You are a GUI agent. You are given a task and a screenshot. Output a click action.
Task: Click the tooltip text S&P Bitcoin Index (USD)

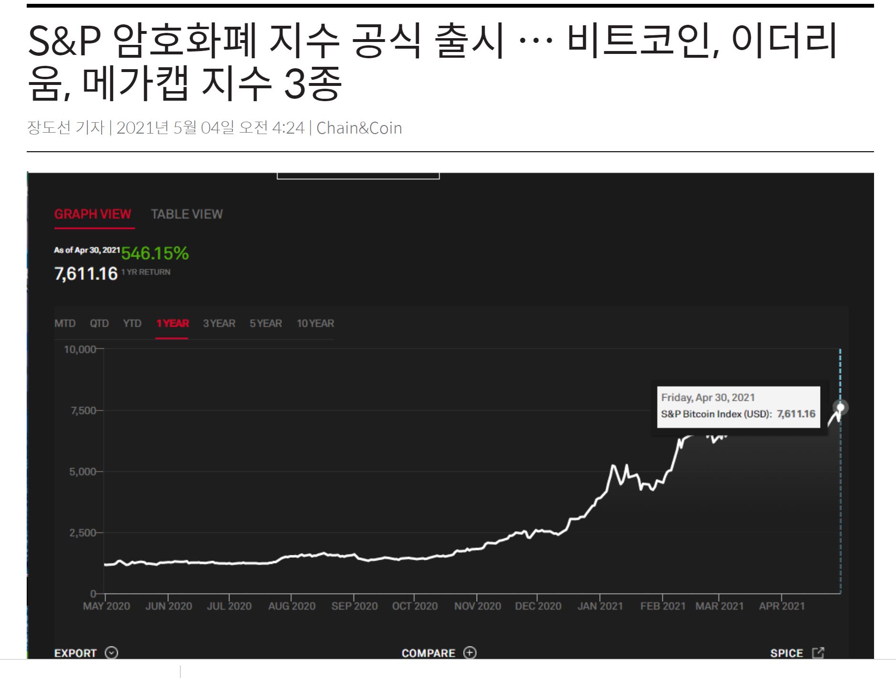(716, 414)
